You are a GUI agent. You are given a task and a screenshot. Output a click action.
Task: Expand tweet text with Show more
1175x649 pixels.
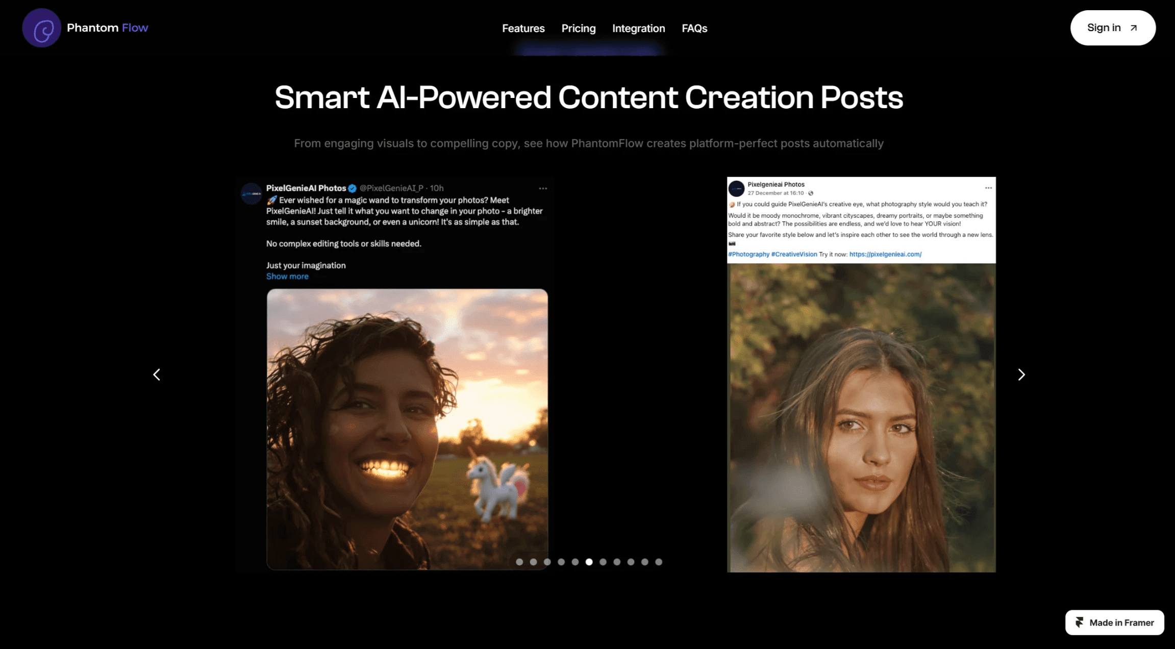click(x=287, y=277)
